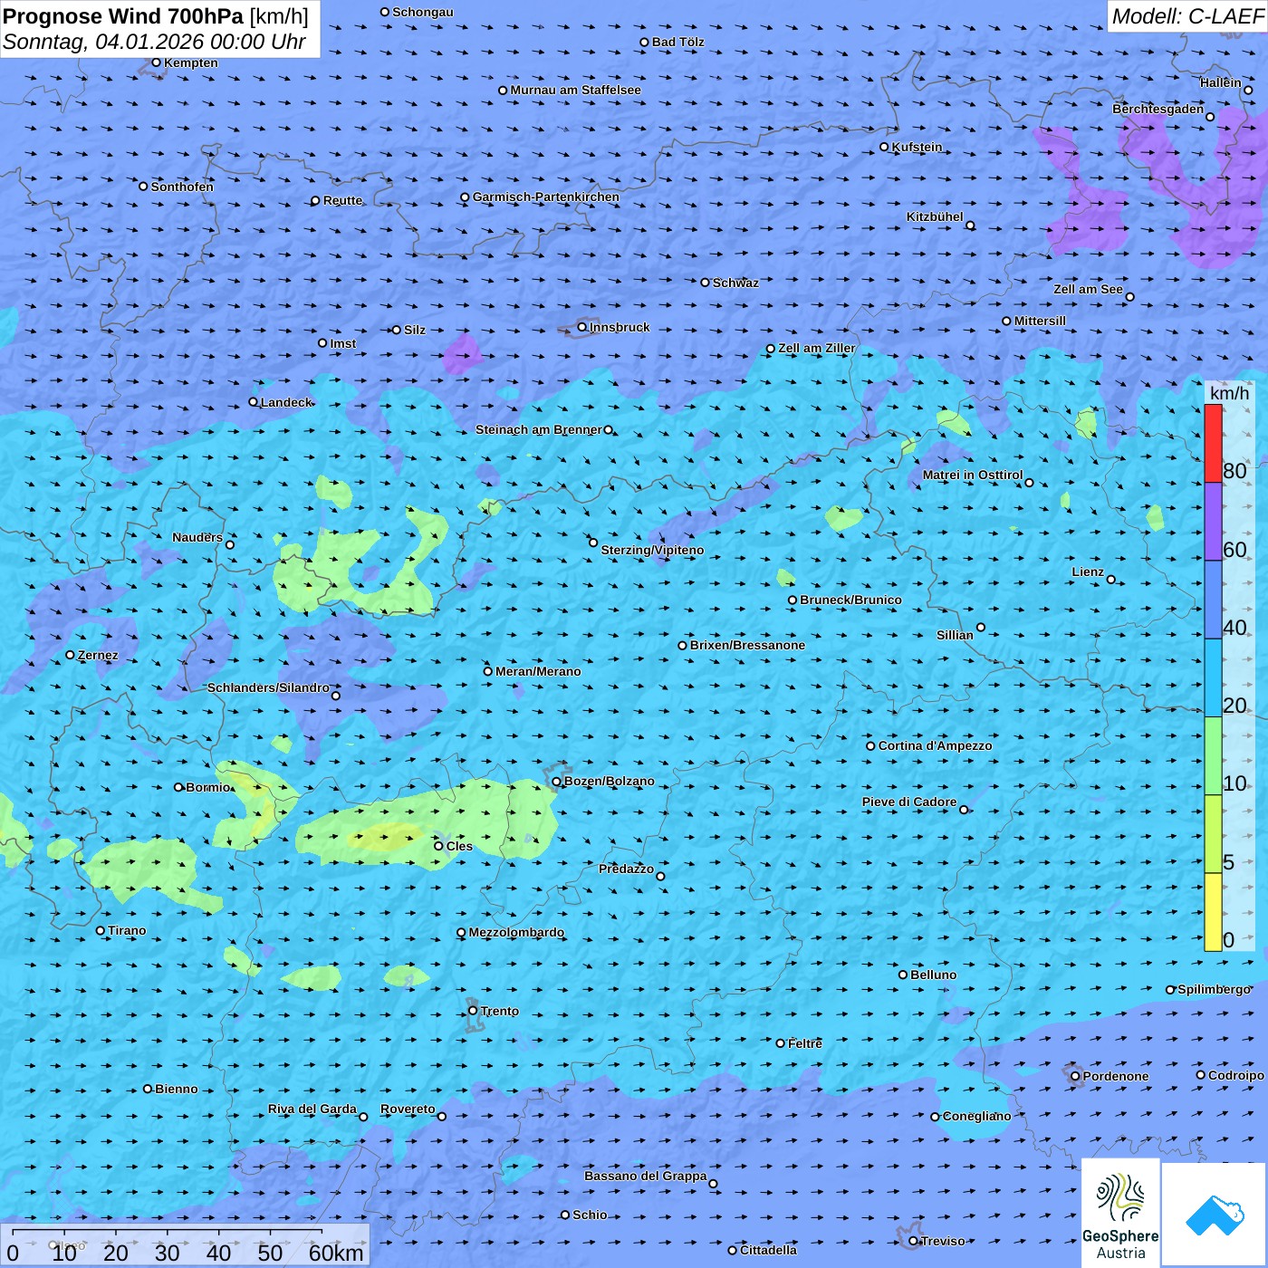This screenshot has height=1268, width=1268.
Task: Click the Cles city label
Action: (458, 846)
